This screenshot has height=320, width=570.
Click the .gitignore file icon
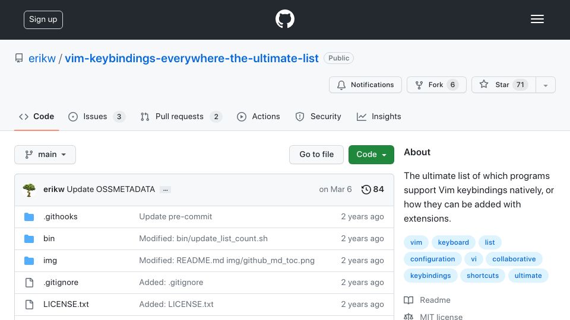click(x=30, y=283)
